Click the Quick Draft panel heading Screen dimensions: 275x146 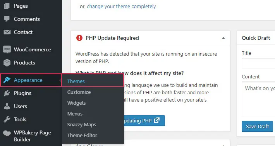[x=256, y=38]
